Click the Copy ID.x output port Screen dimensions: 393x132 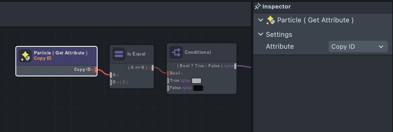point(96,70)
